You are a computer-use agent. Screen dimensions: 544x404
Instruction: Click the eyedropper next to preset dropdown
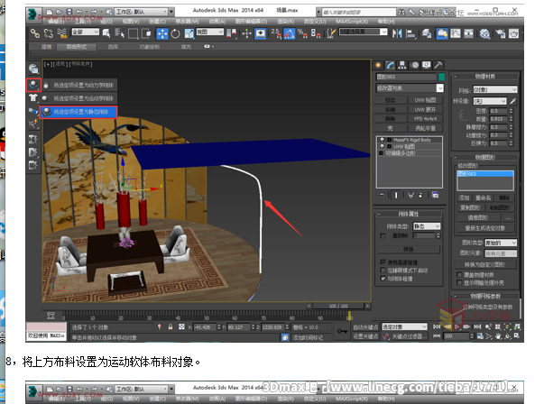point(512,102)
